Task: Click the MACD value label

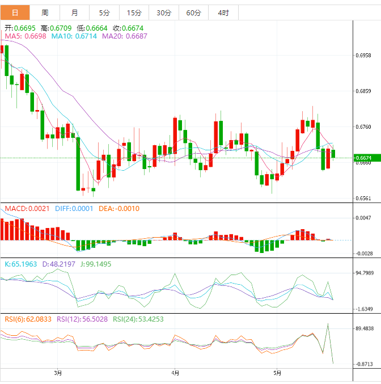Action: tap(26, 209)
